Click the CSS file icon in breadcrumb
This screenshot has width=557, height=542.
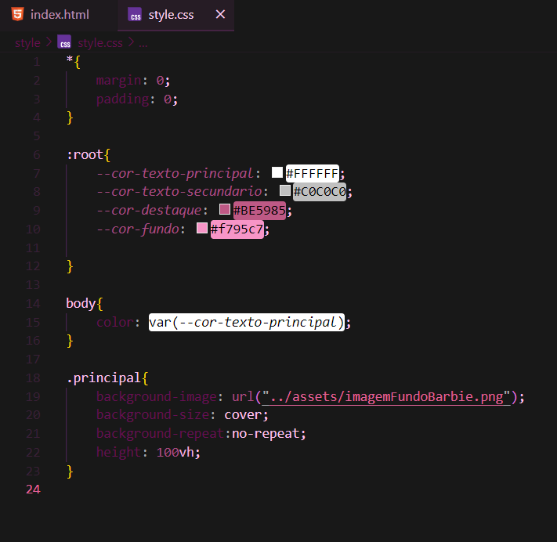[64, 42]
